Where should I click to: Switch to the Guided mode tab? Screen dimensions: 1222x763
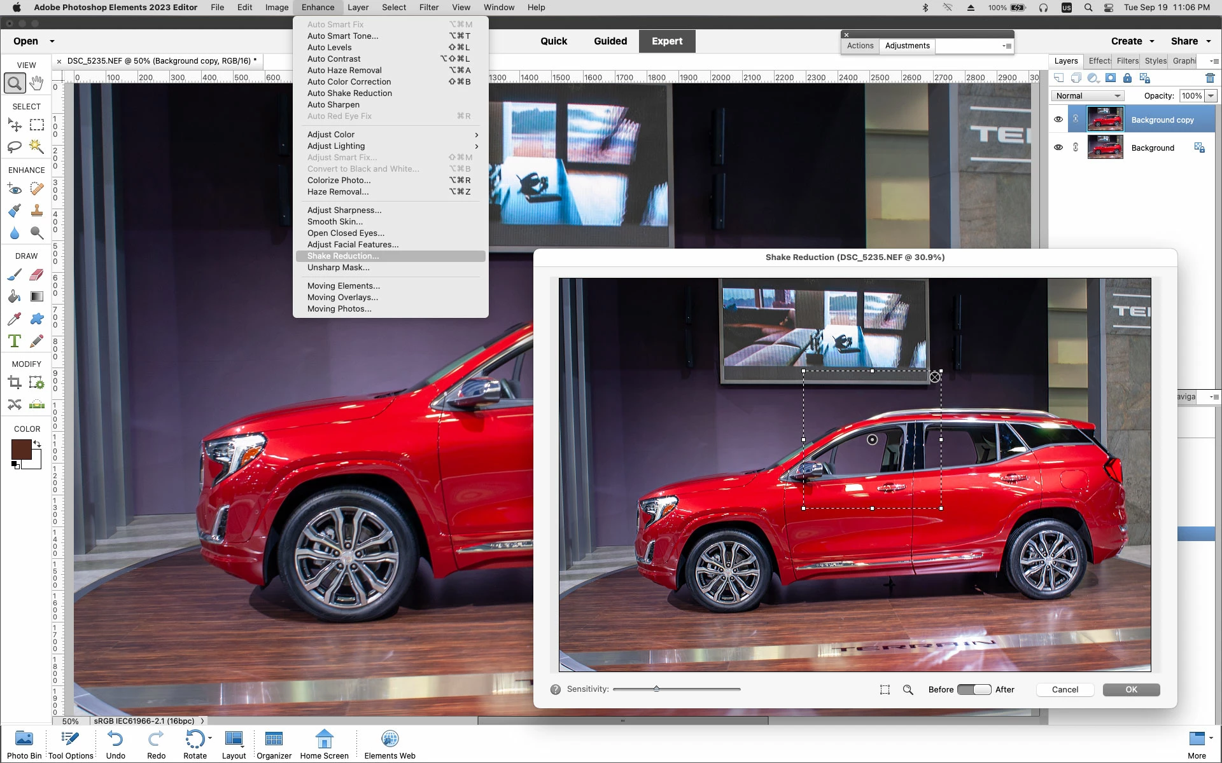pos(610,41)
